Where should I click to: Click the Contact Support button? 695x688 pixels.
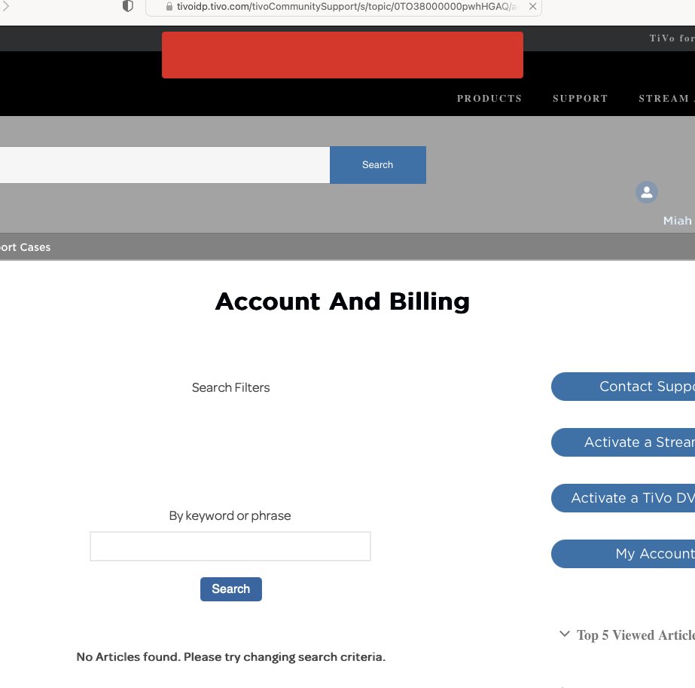tap(623, 387)
